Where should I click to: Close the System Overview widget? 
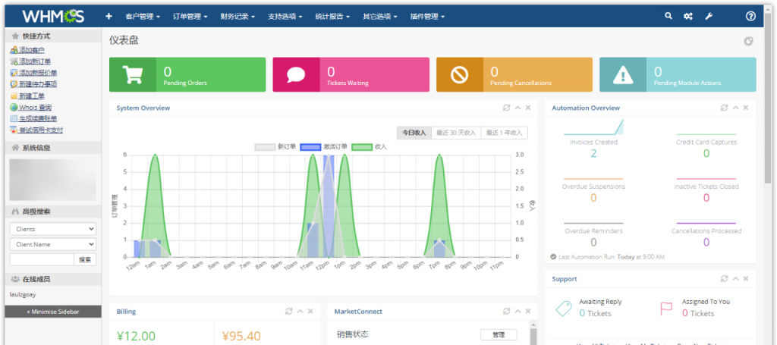click(528, 108)
